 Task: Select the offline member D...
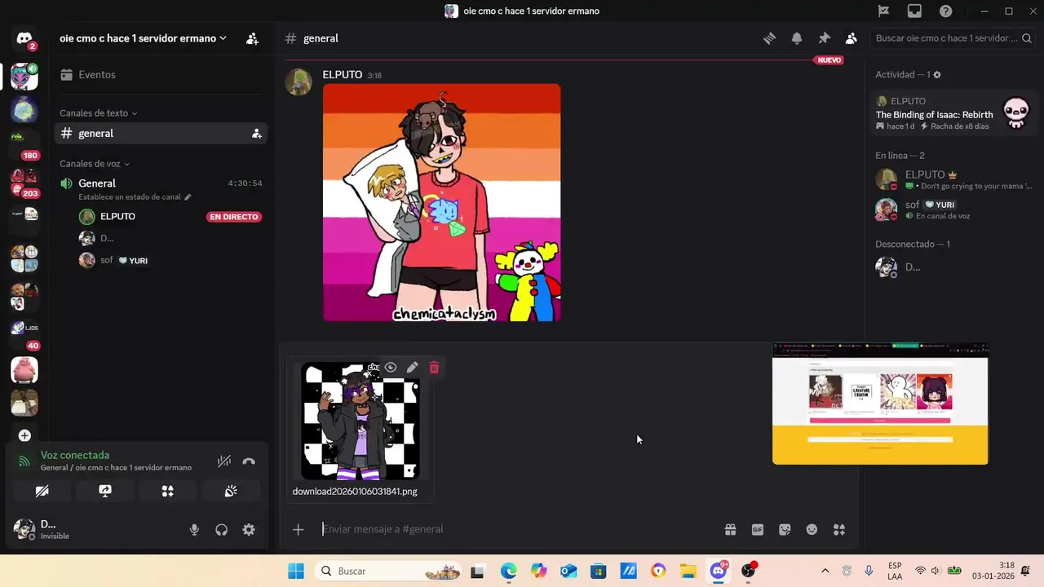coord(954,267)
